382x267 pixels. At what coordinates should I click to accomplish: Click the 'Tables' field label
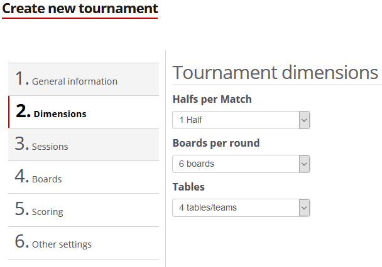tap(188, 187)
